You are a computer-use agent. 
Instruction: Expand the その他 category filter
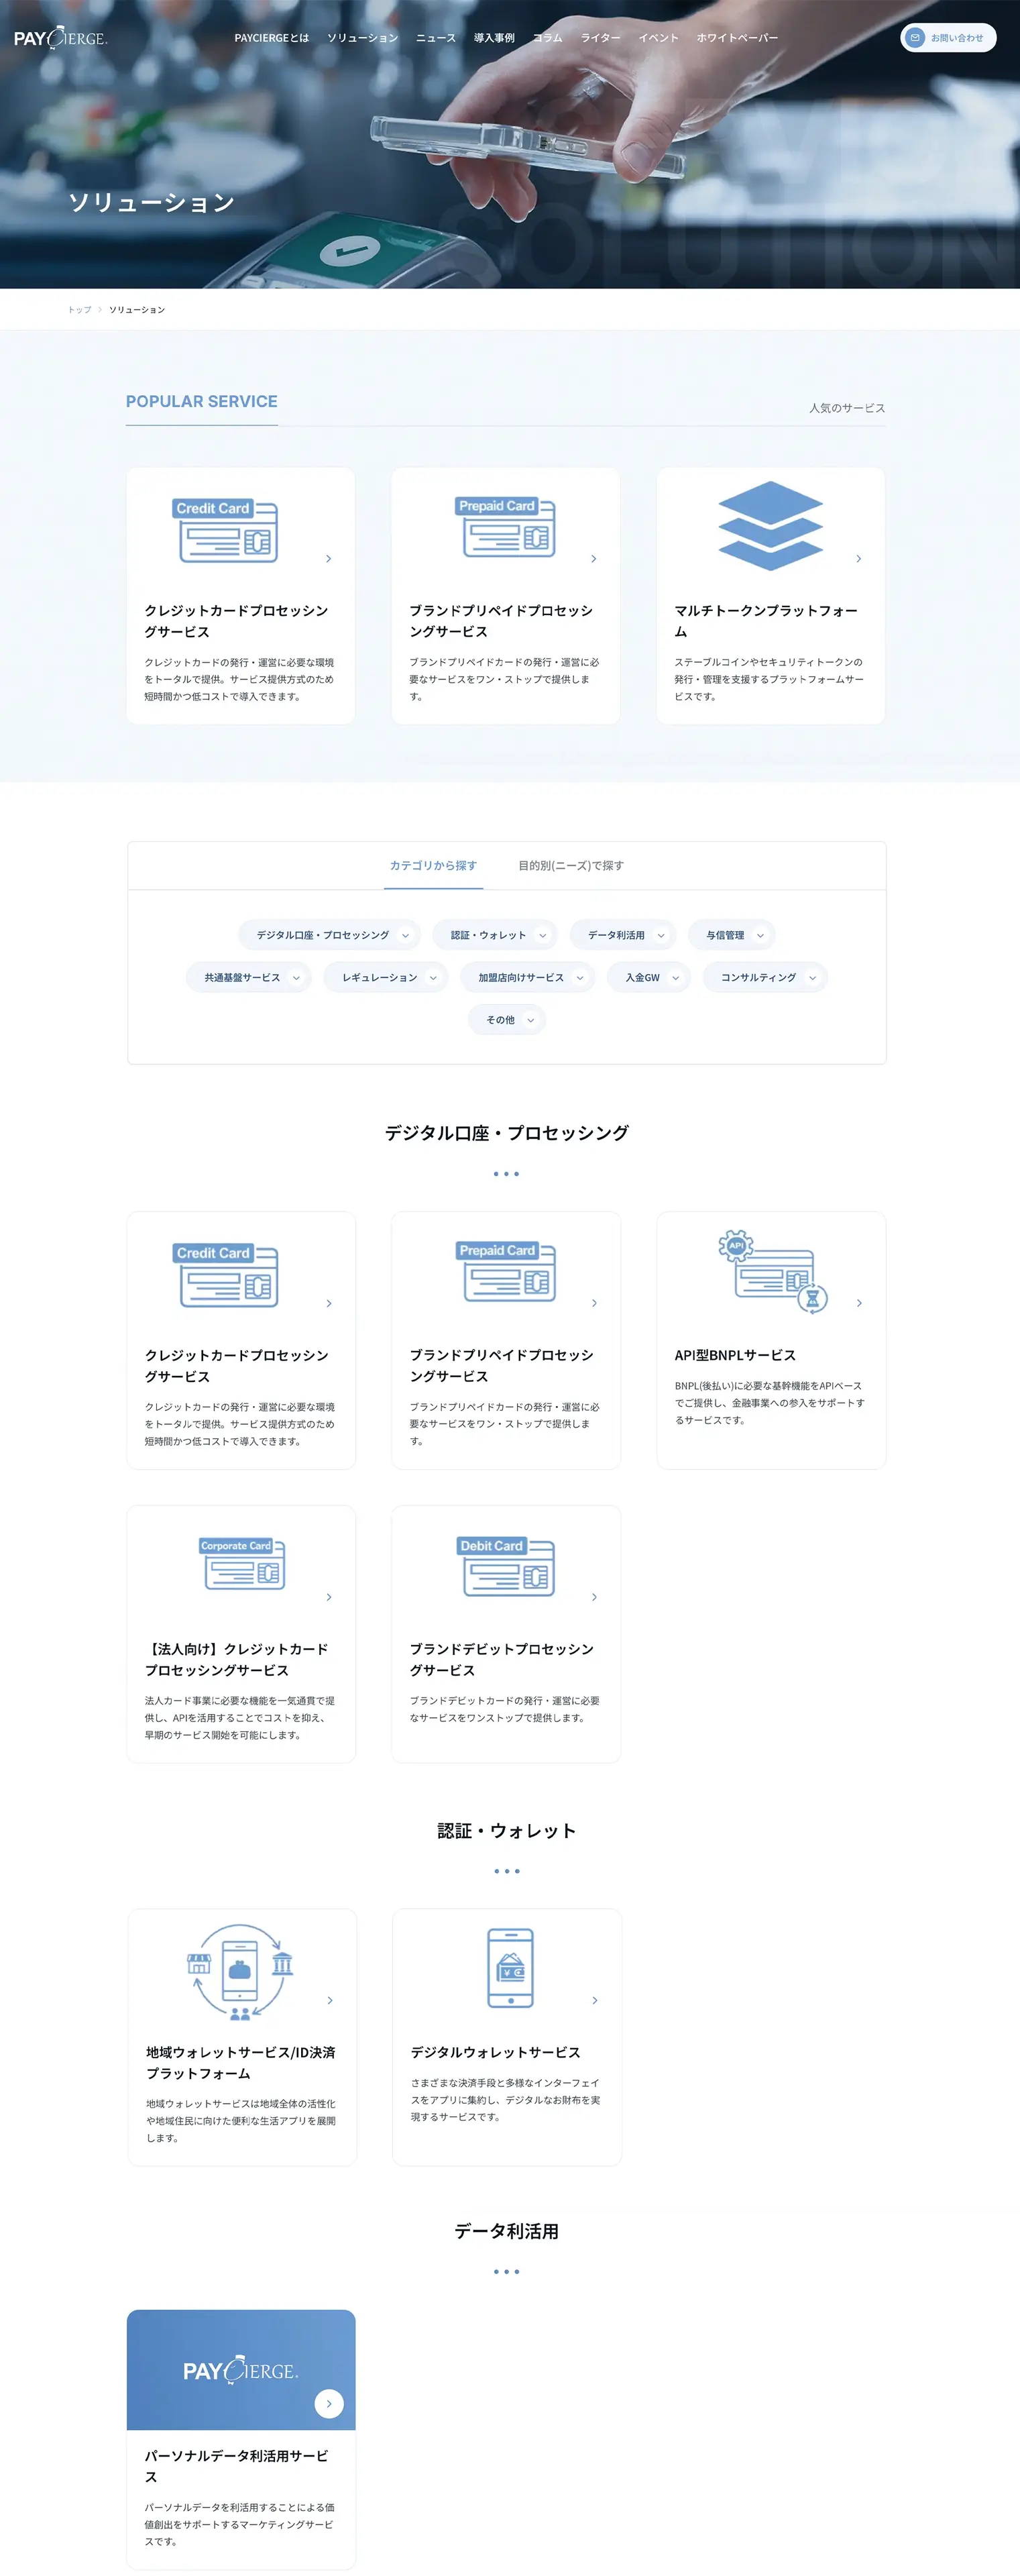tap(507, 1020)
